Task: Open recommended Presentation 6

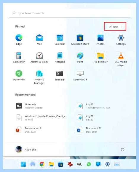Action: pyautogui.click(x=28, y=130)
